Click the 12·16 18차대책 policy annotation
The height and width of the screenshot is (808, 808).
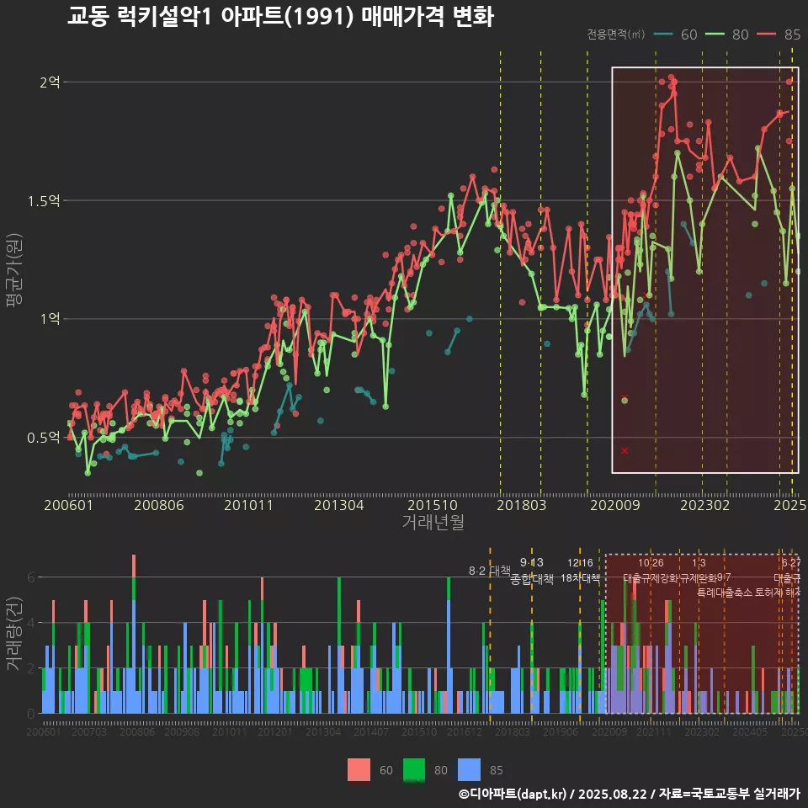580,570
